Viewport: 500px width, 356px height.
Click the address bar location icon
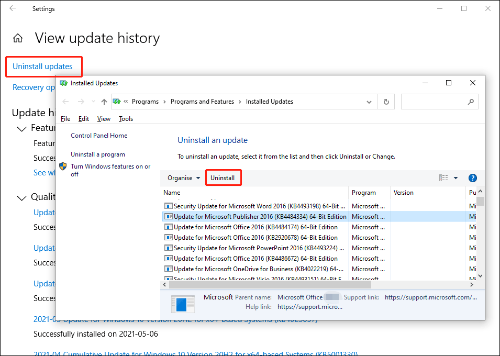(117, 102)
